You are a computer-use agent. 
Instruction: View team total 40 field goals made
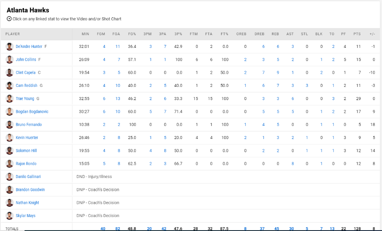point(103,228)
